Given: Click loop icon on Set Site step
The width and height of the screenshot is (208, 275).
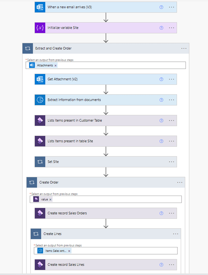Looking at the screenshot, I should point(40,161).
